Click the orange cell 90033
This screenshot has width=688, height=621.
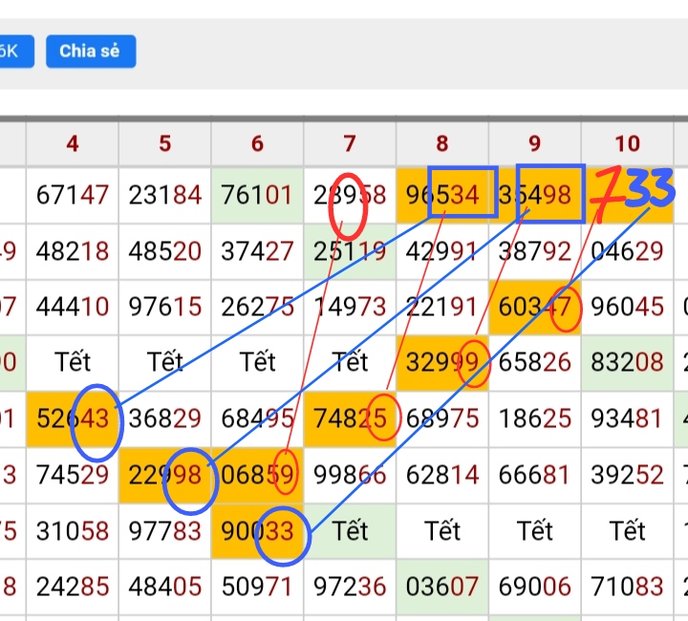pyautogui.click(x=258, y=529)
